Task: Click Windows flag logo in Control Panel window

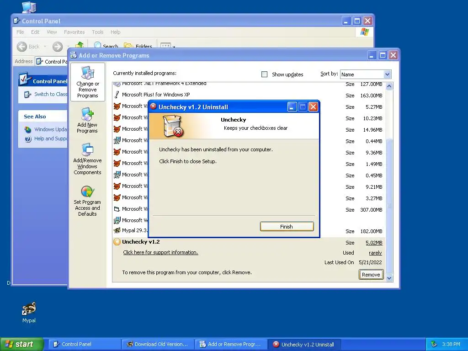Action: [364, 32]
